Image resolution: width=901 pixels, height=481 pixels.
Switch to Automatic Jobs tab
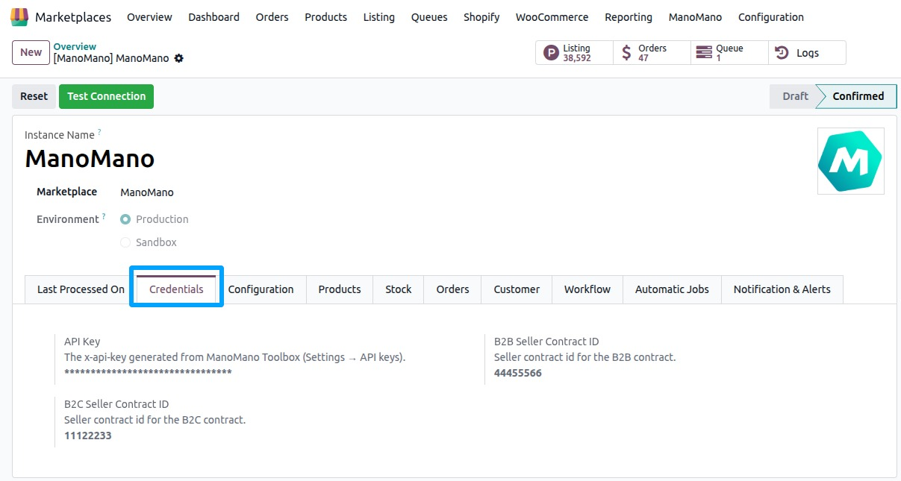tap(672, 289)
